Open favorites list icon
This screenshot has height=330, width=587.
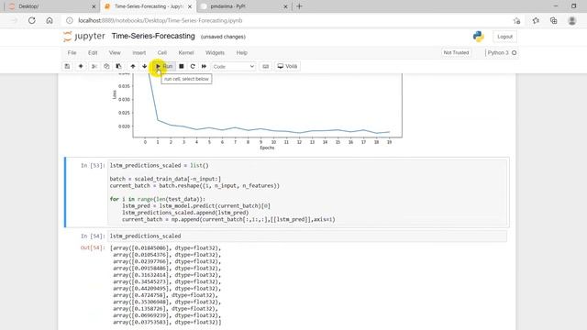(x=536, y=21)
